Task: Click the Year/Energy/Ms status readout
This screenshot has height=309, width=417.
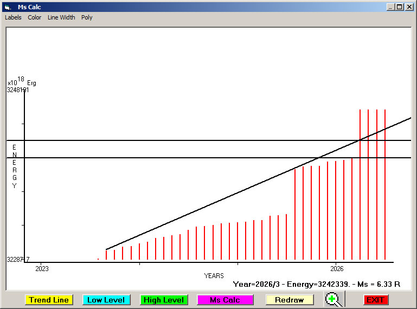Action: pyautogui.click(x=316, y=284)
